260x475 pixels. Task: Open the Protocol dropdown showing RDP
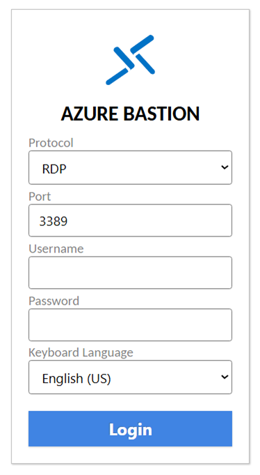pos(130,167)
